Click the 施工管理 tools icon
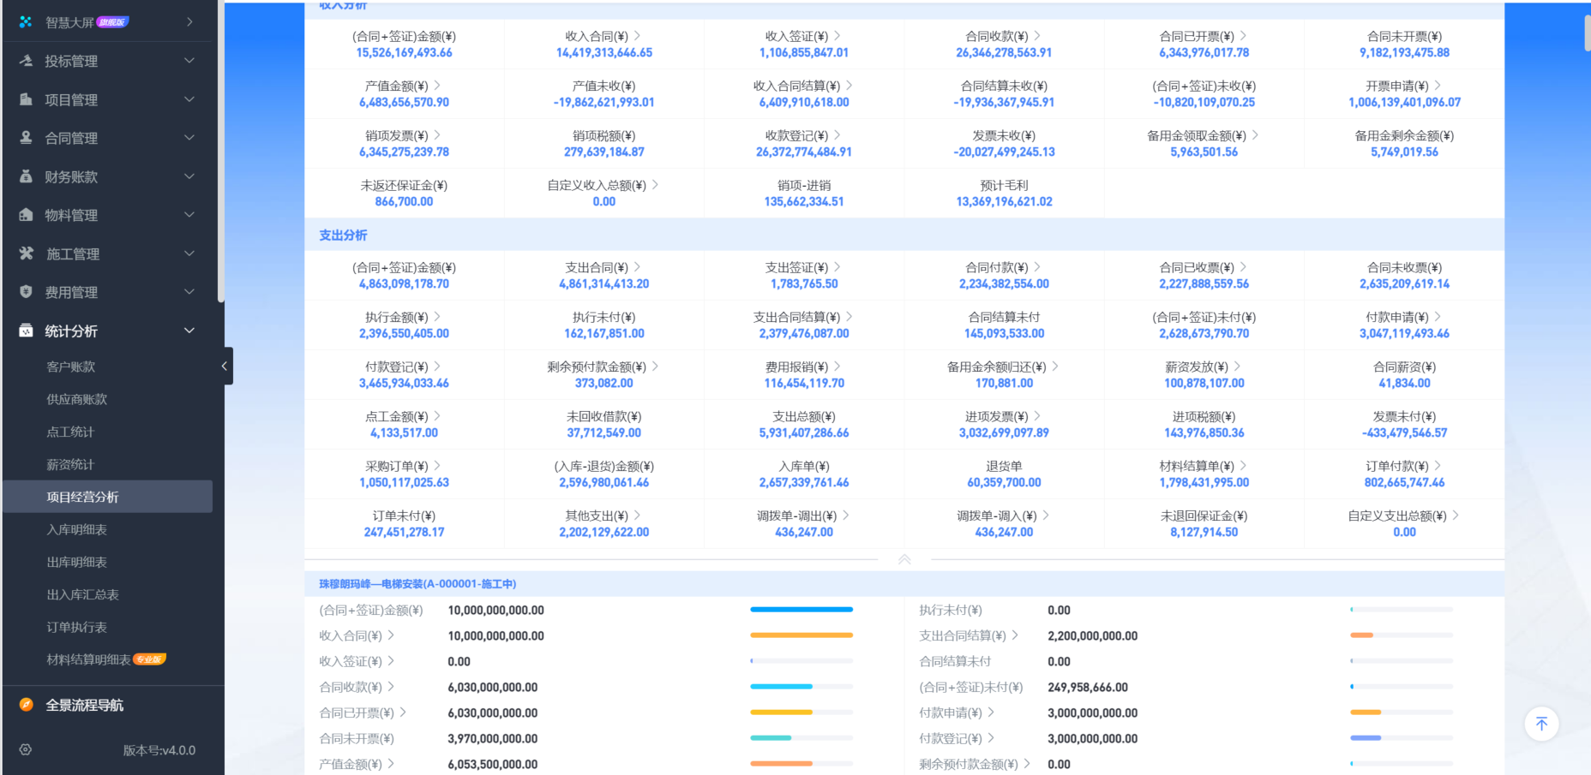Image resolution: width=1591 pixels, height=775 pixels. tap(26, 253)
